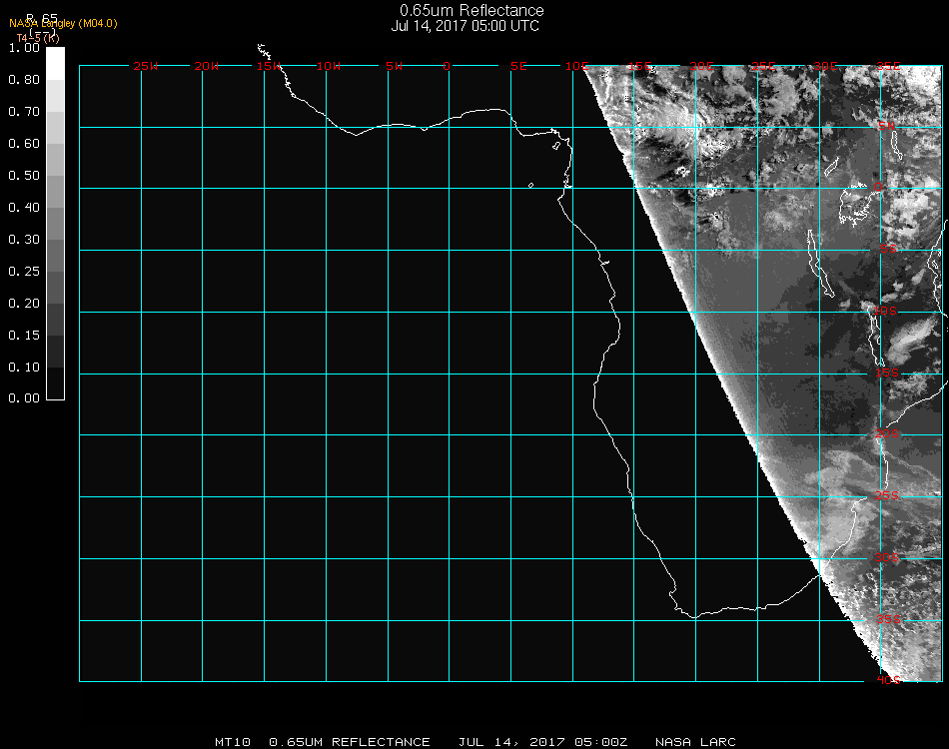
Task: Click the 30S latitude label
Action: click(x=887, y=558)
